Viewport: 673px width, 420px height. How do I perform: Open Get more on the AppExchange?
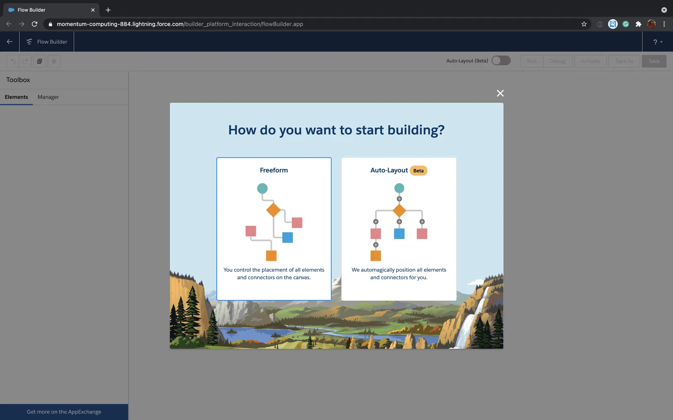click(x=64, y=412)
